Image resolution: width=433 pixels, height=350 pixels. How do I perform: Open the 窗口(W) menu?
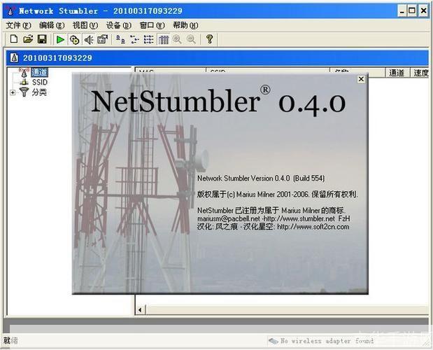[152, 25]
